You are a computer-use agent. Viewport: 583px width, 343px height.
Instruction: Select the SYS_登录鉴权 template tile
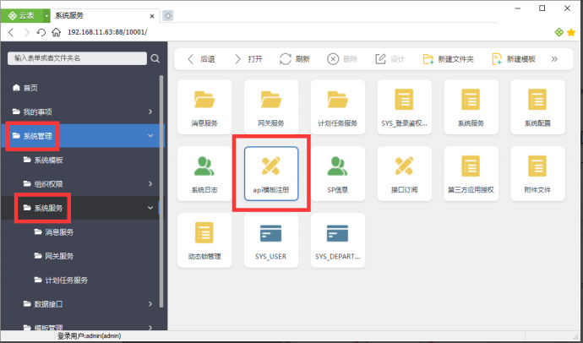[404, 107]
